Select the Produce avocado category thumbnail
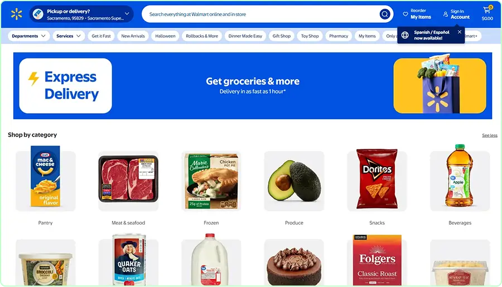Screen dimensions: 502x287 [294, 181]
